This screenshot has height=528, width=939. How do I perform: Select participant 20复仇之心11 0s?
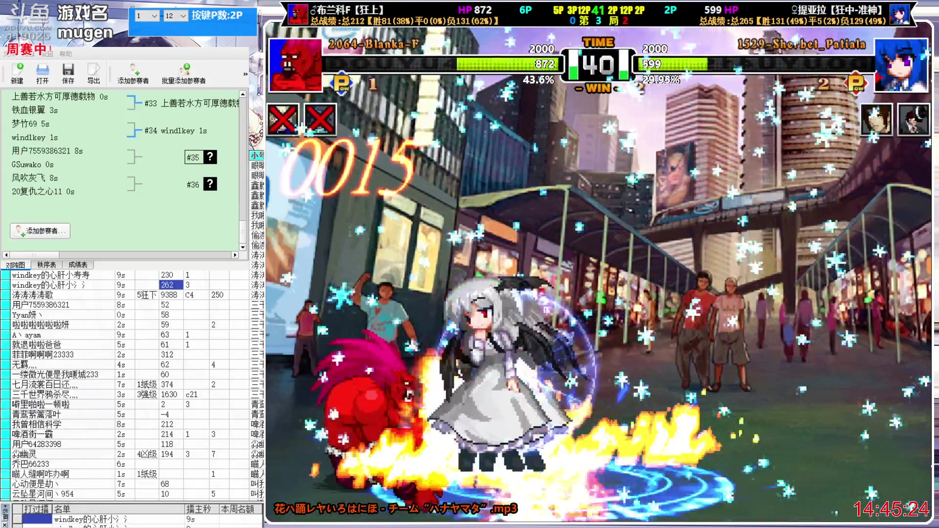point(43,192)
